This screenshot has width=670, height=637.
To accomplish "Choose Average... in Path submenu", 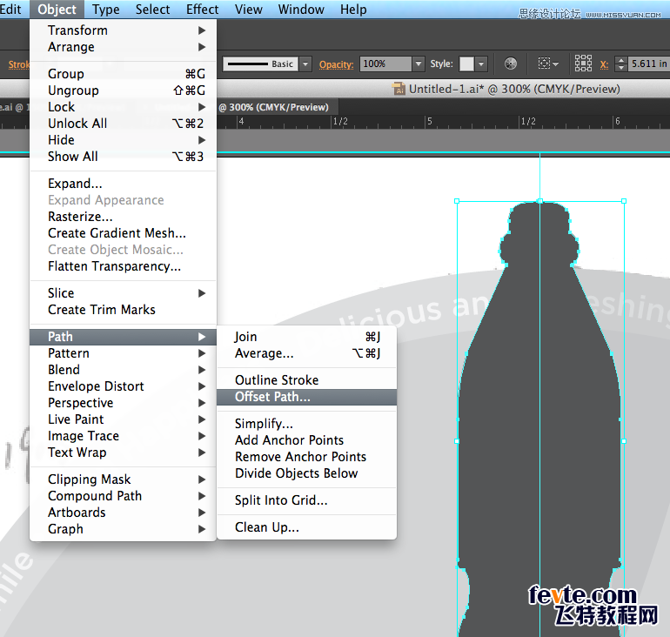I will click(x=307, y=353).
